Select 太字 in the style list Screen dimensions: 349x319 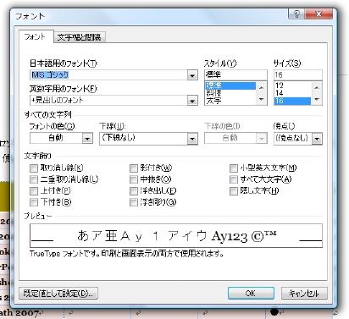coord(230,101)
